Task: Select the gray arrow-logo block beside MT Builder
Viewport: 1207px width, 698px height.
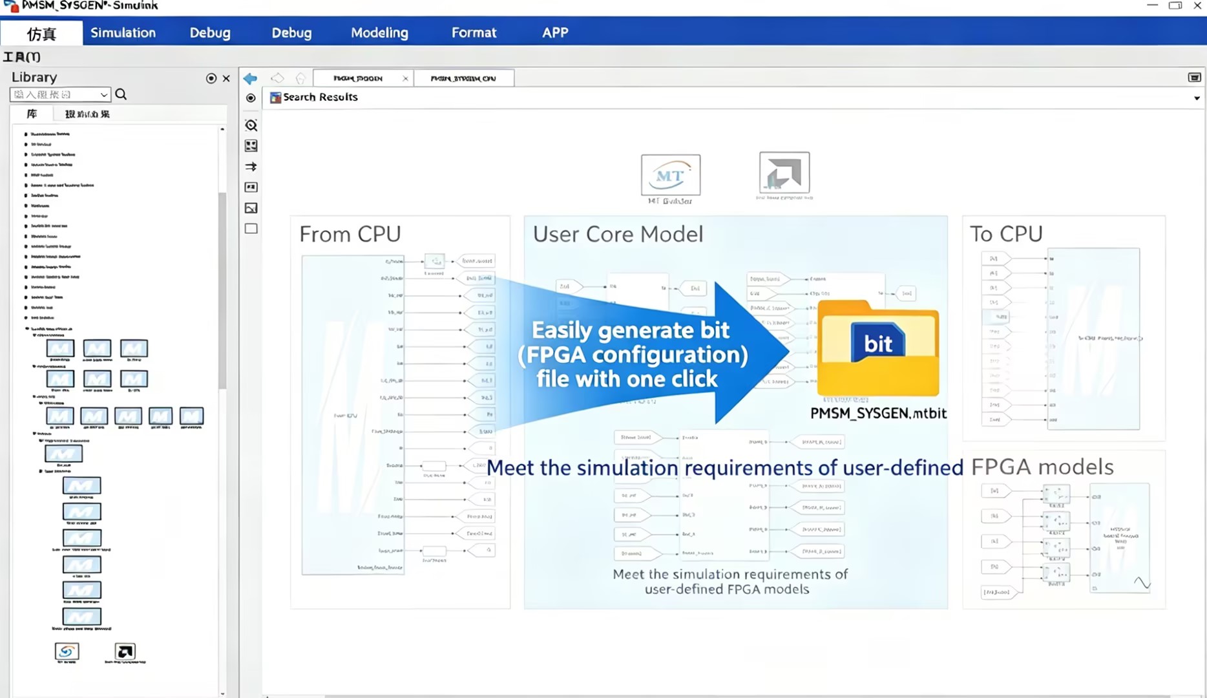Action: 784,172
